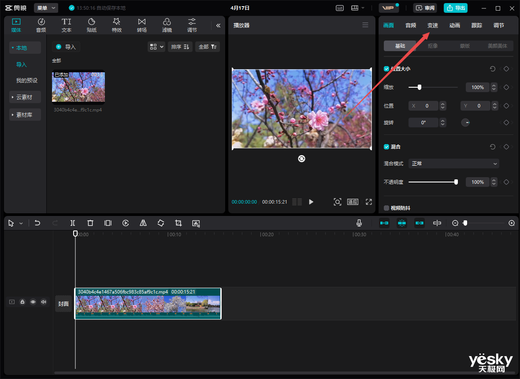This screenshot has width=520, height=379.
Task: Click the 审阅 review button
Action: (x=425, y=8)
